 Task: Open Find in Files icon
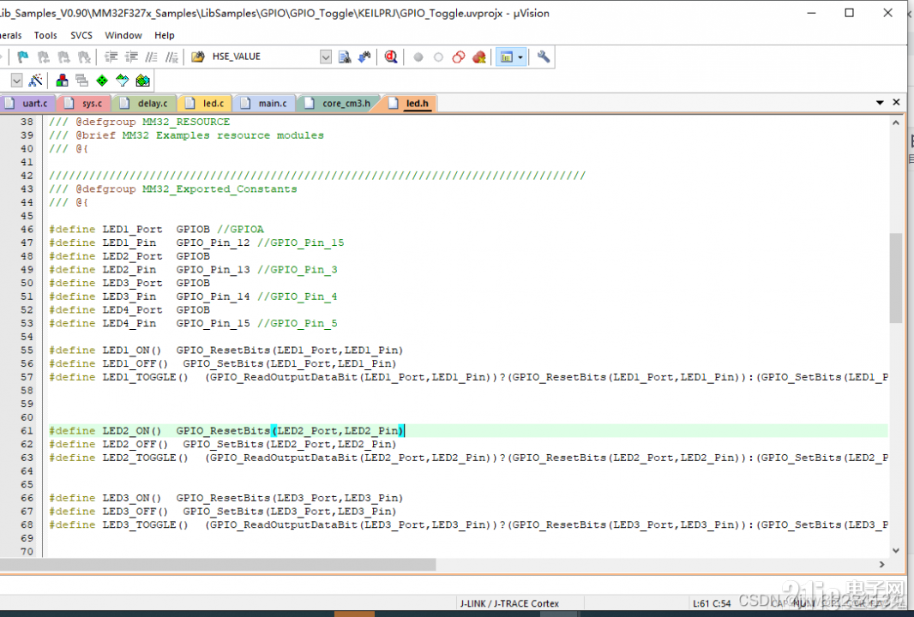pos(198,57)
